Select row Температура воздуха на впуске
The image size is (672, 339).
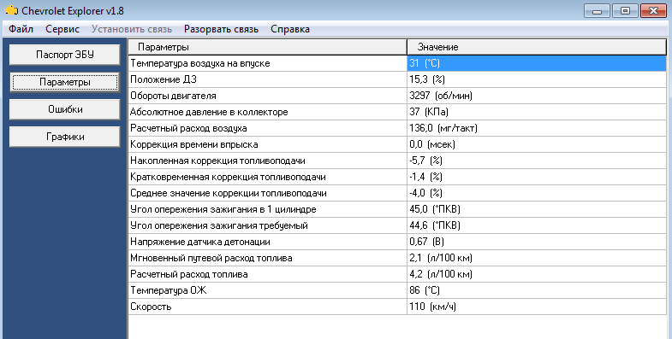point(397,63)
